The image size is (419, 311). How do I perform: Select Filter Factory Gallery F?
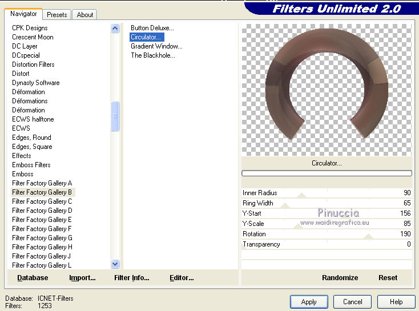pos(42,229)
